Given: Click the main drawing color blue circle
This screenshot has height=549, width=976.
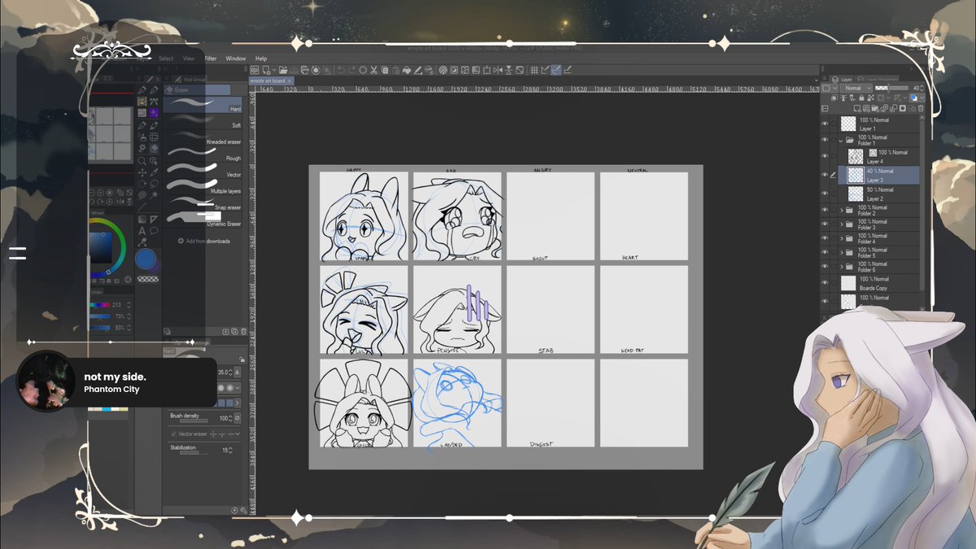Looking at the screenshot, I should (x=146, y=259).
